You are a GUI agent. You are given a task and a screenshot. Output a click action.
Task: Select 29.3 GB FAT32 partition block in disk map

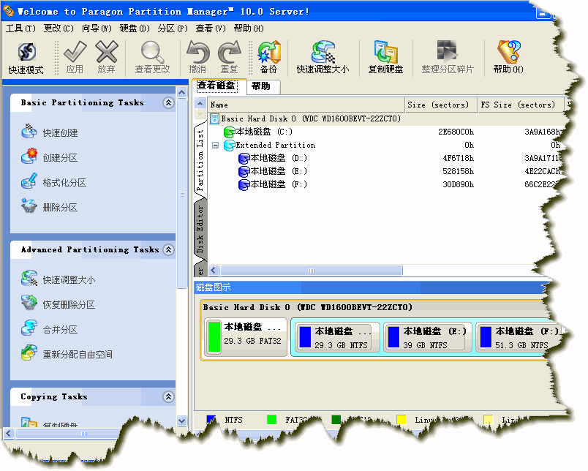[246, 336]
